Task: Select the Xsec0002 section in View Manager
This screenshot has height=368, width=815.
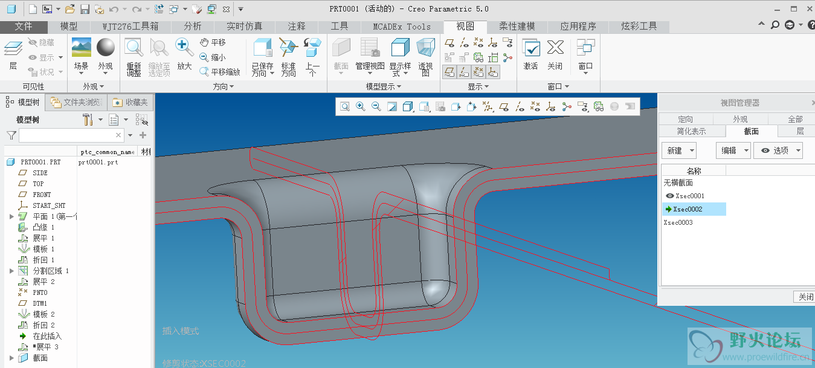Action: tap(694, 209)
